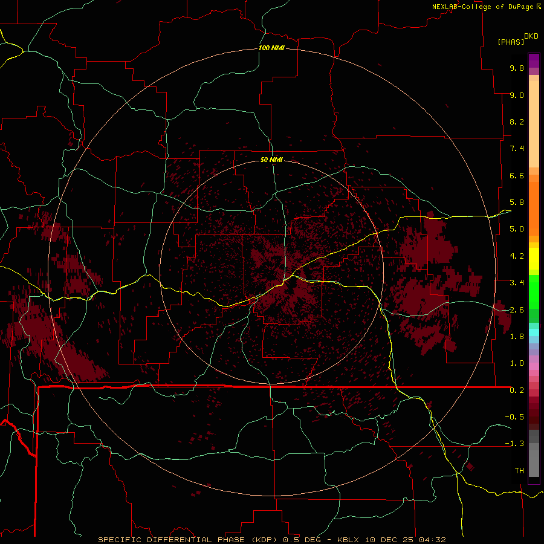544x544 pixels.
Task: Select the 50 NMI range ring label
Action: pos(271,160)
